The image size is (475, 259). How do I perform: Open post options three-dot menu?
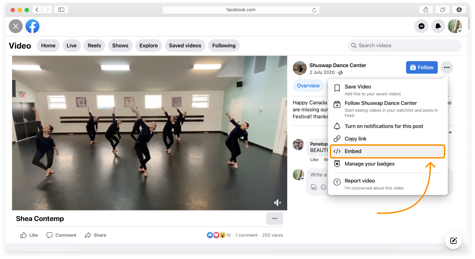(447, 67)
